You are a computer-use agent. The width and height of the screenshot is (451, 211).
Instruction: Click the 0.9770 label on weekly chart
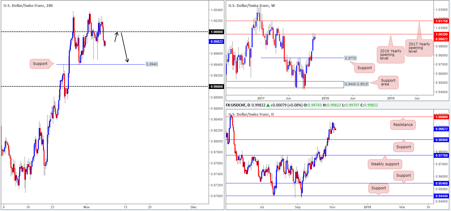tap(350, 58)
